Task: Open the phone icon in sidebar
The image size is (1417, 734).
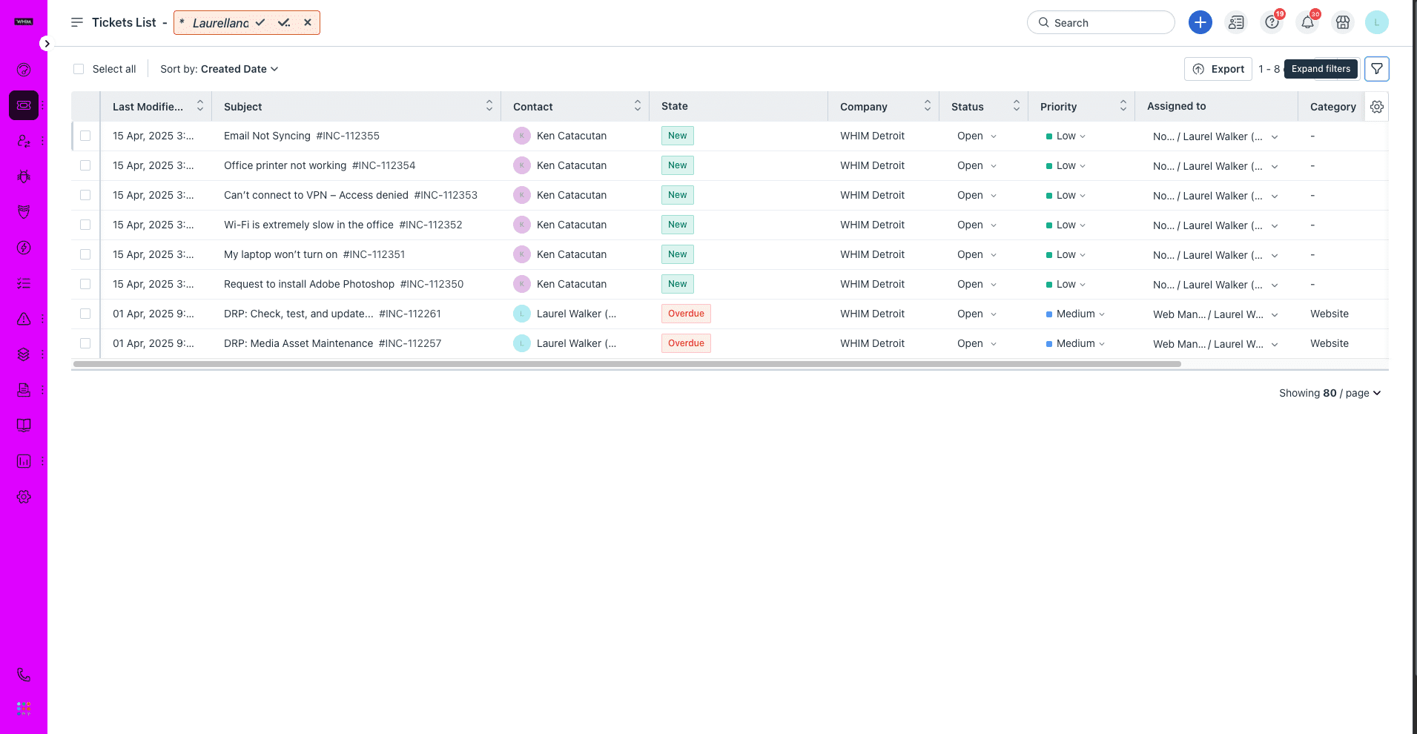Action: click(x=24, y=675)
